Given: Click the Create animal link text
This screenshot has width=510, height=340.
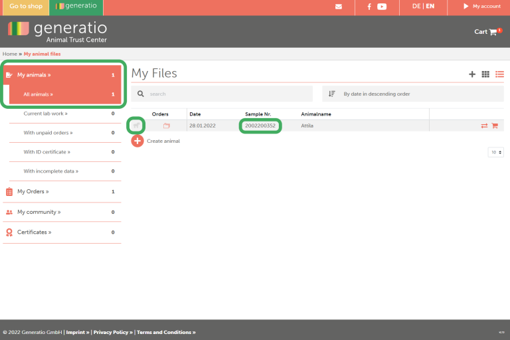Looking at the screenshot, I should tap(163, 141).
